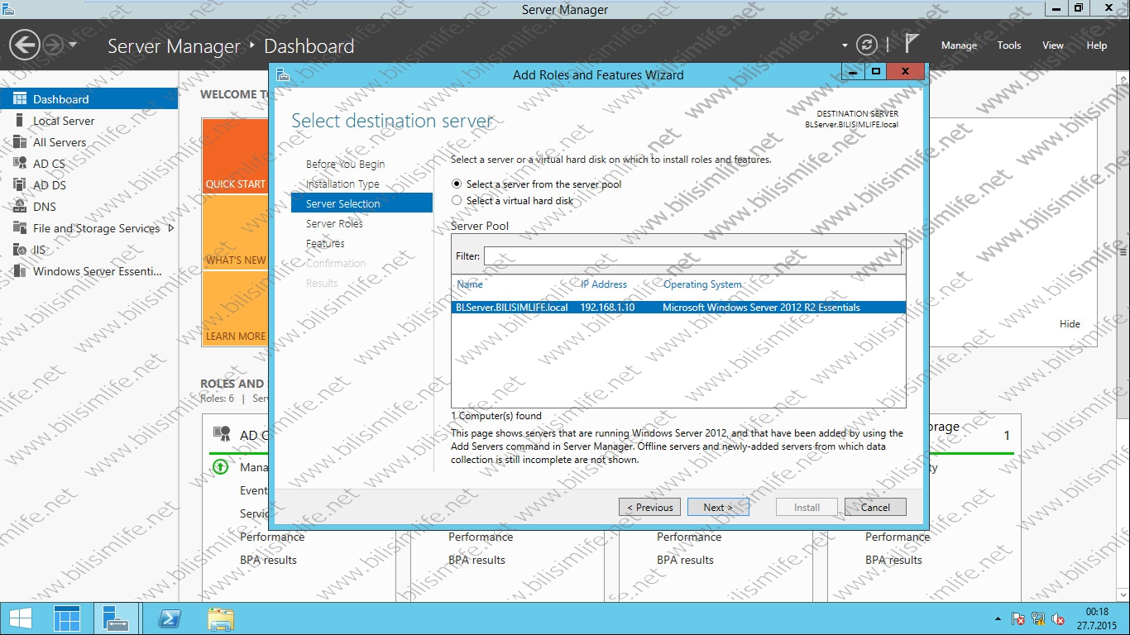Expand File and Storage Services arrow
The height and width of the screenshot is (635, 1130).
pyautogui.click(x=171, y=228)
